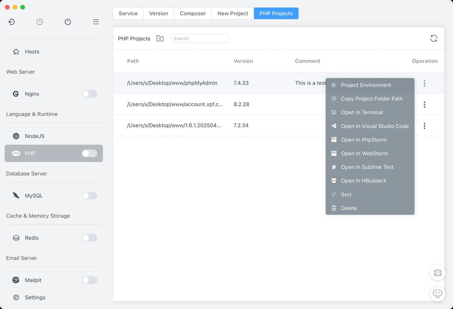Click version 7.4.33 cell

coord(241,83)
